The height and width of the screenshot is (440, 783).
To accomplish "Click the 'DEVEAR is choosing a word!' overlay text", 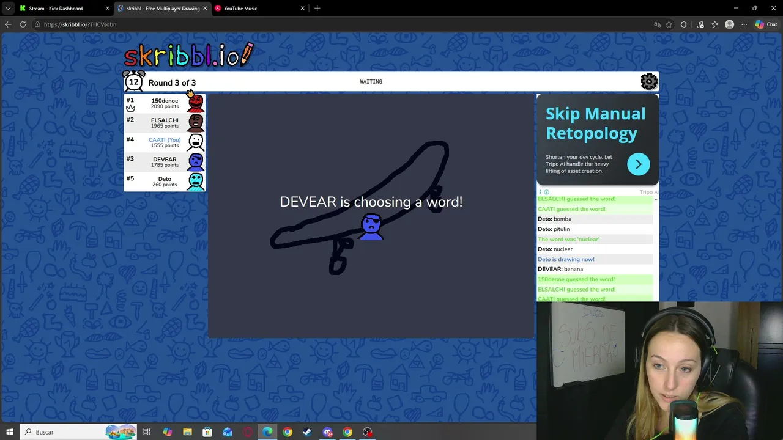I will (x=371, y=202).
